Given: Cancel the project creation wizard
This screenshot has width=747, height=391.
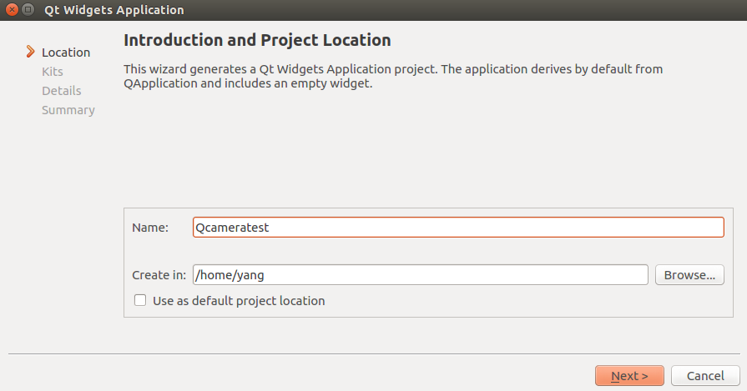Looking at the screenshot, I should pyautogui.click(x=705, y=376).
